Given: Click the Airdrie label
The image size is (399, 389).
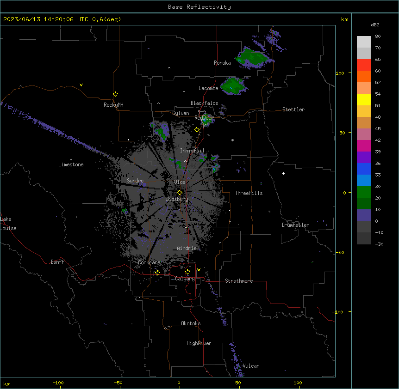Looking at the screenshot, I should click(x=187, y=248).
